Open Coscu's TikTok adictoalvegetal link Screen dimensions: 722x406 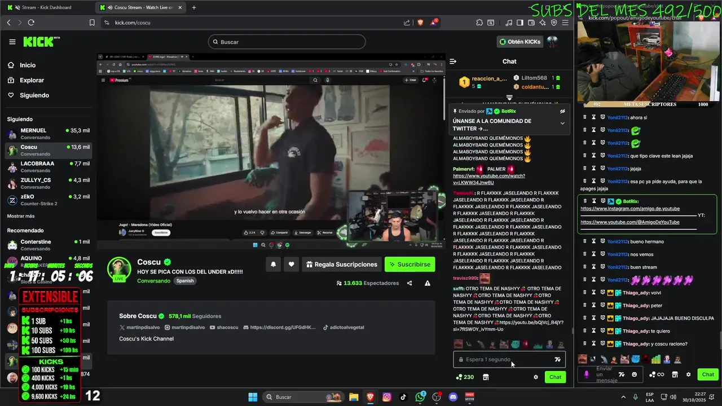344,328
